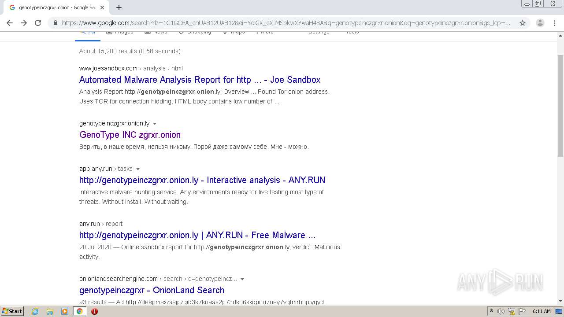
Task: Click the Action Center flag tray icon
Action: tap(522, 311)
